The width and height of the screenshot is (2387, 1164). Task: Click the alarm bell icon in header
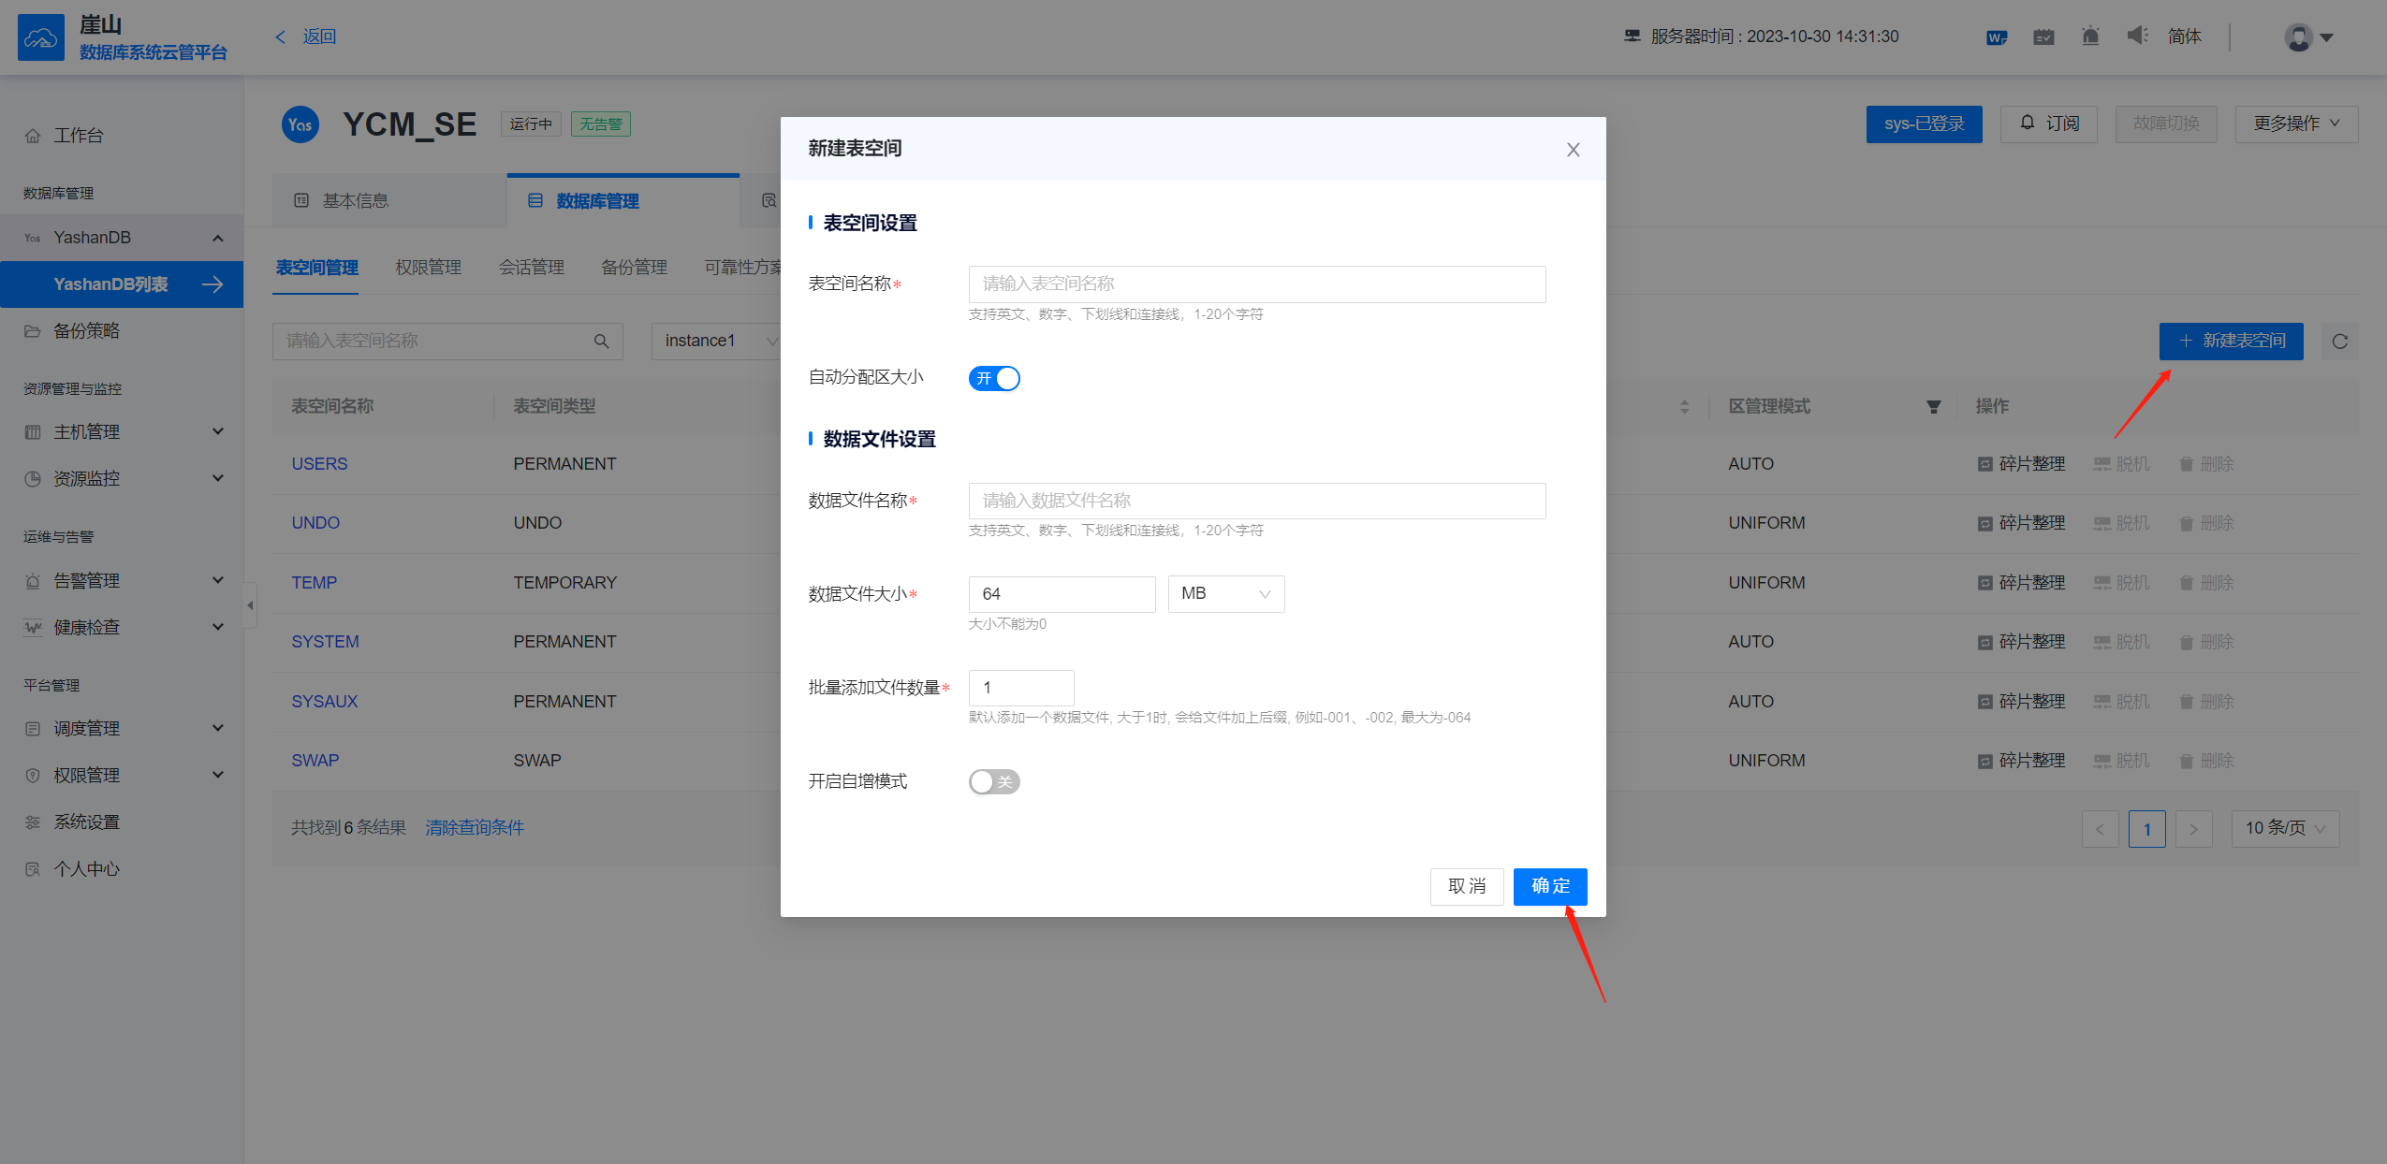point(2090,36)
